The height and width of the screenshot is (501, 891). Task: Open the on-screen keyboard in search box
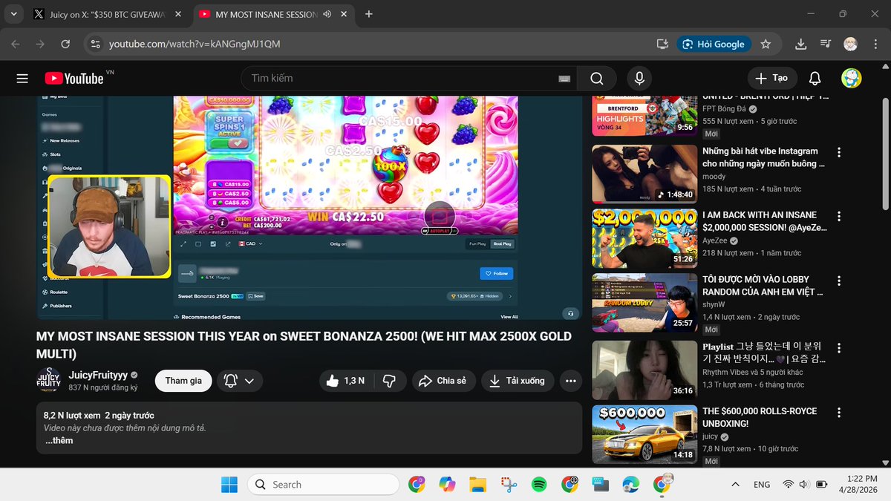(x=564, y=78)
